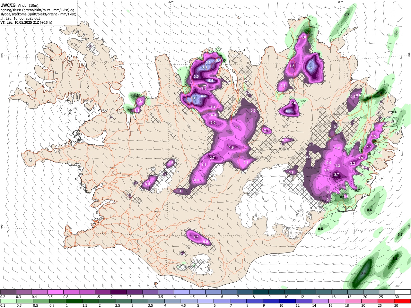
Task: Click the '2.0' precipitation value on the map
Action: (213, 123)
